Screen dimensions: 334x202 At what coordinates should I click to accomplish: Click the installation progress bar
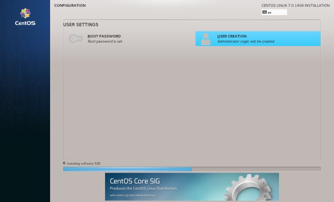click(192, 169)
